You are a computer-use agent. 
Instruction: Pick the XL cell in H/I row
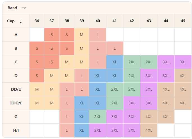pyautogui.click(x=82, y=130)
